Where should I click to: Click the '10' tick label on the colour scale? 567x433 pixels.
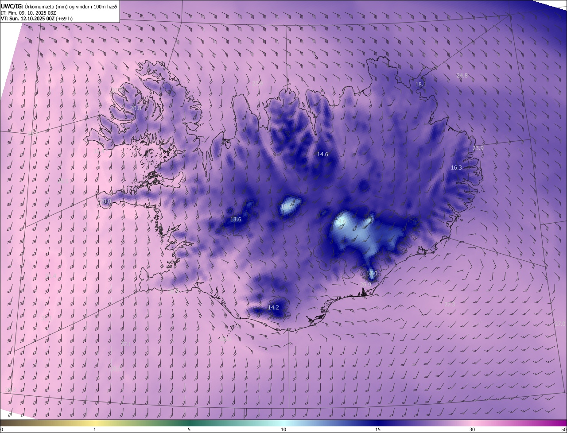point(283,430)
